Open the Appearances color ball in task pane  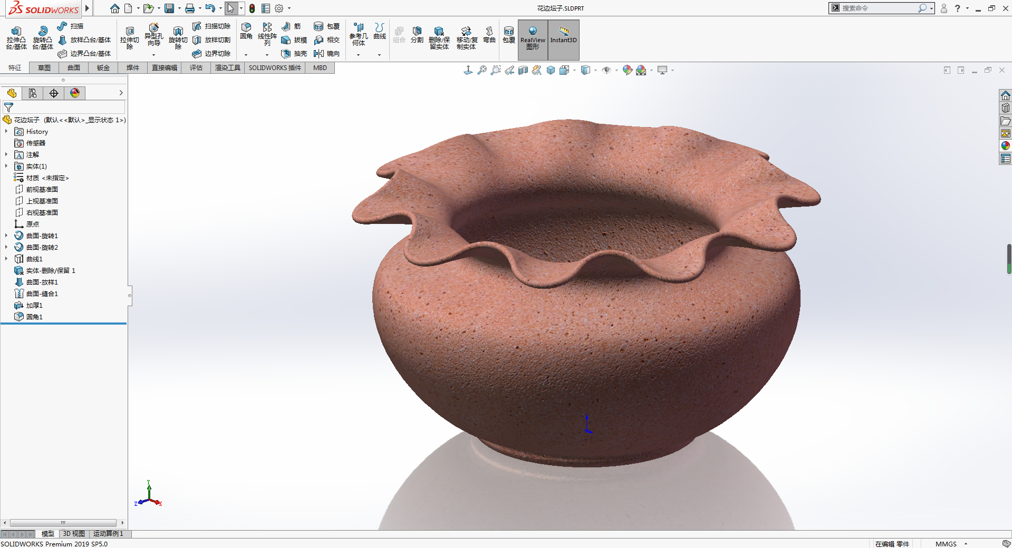point(1006,146)
